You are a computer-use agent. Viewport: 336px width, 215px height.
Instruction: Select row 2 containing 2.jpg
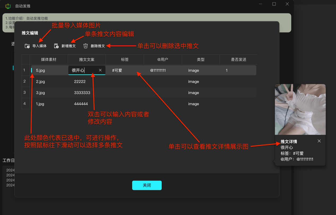(x=40, y=82)
